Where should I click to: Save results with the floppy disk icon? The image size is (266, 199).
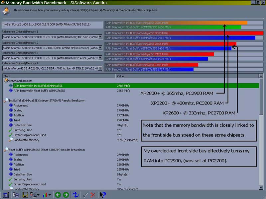coord(25,195)
